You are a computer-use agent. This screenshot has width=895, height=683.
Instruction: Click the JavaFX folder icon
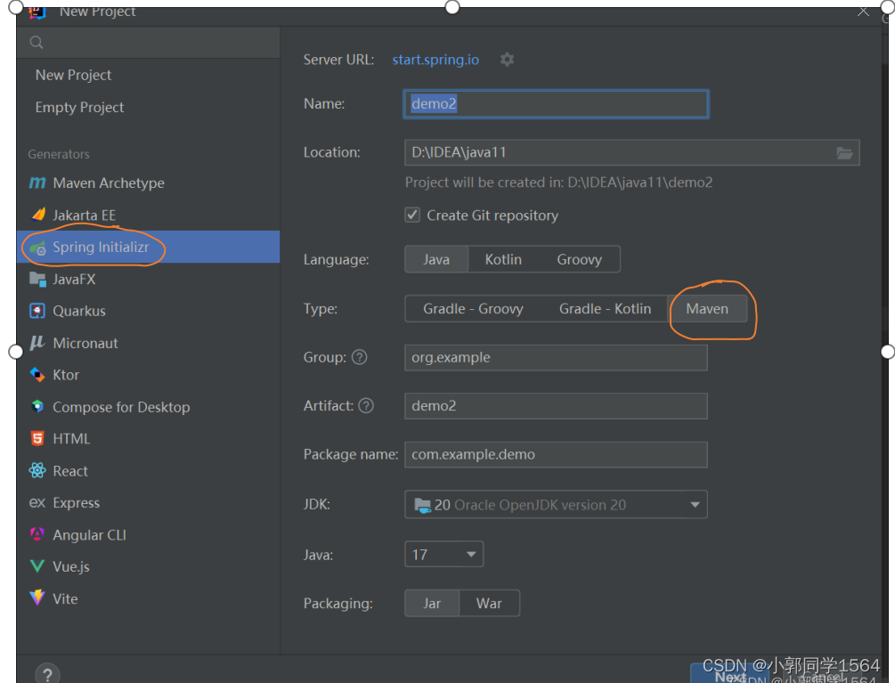coord(37,279)
